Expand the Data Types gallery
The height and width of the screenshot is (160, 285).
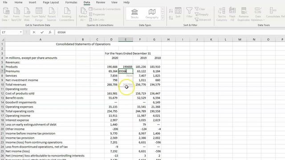point(163,18)
